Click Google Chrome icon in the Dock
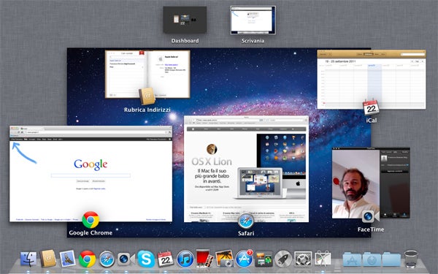438x274 pixels. (87, 259)
